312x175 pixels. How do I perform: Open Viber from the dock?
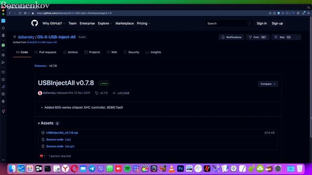[x=101, y=169]
